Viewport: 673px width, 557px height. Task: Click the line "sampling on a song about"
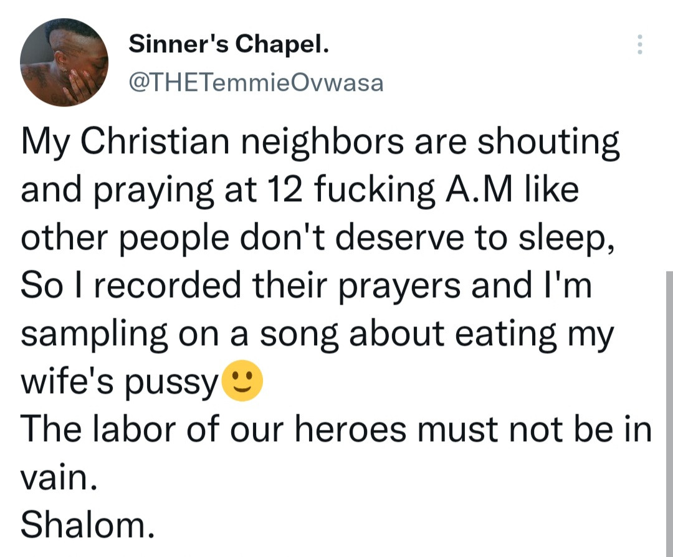318,335
